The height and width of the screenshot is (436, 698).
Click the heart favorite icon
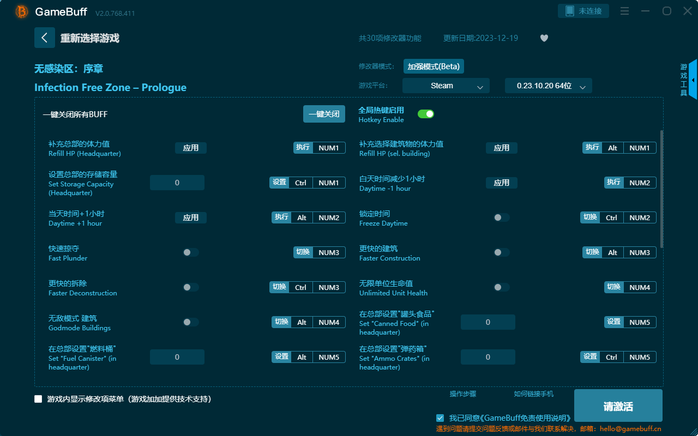tap(544, 38)
